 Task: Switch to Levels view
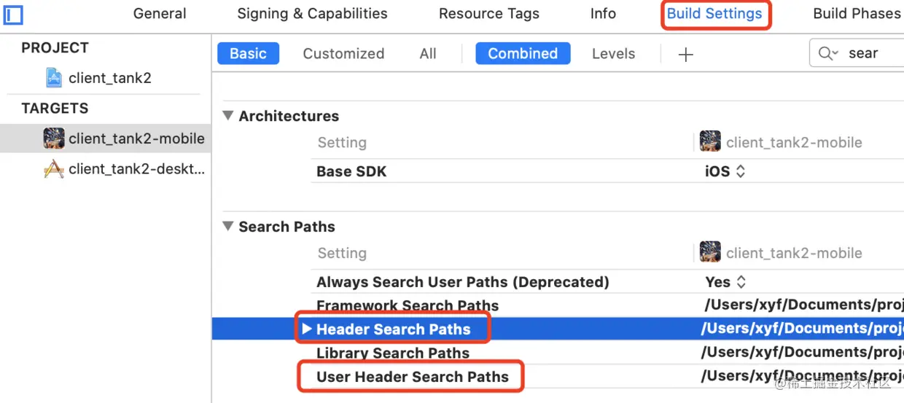pyautogui.click(x=613, y=53)
